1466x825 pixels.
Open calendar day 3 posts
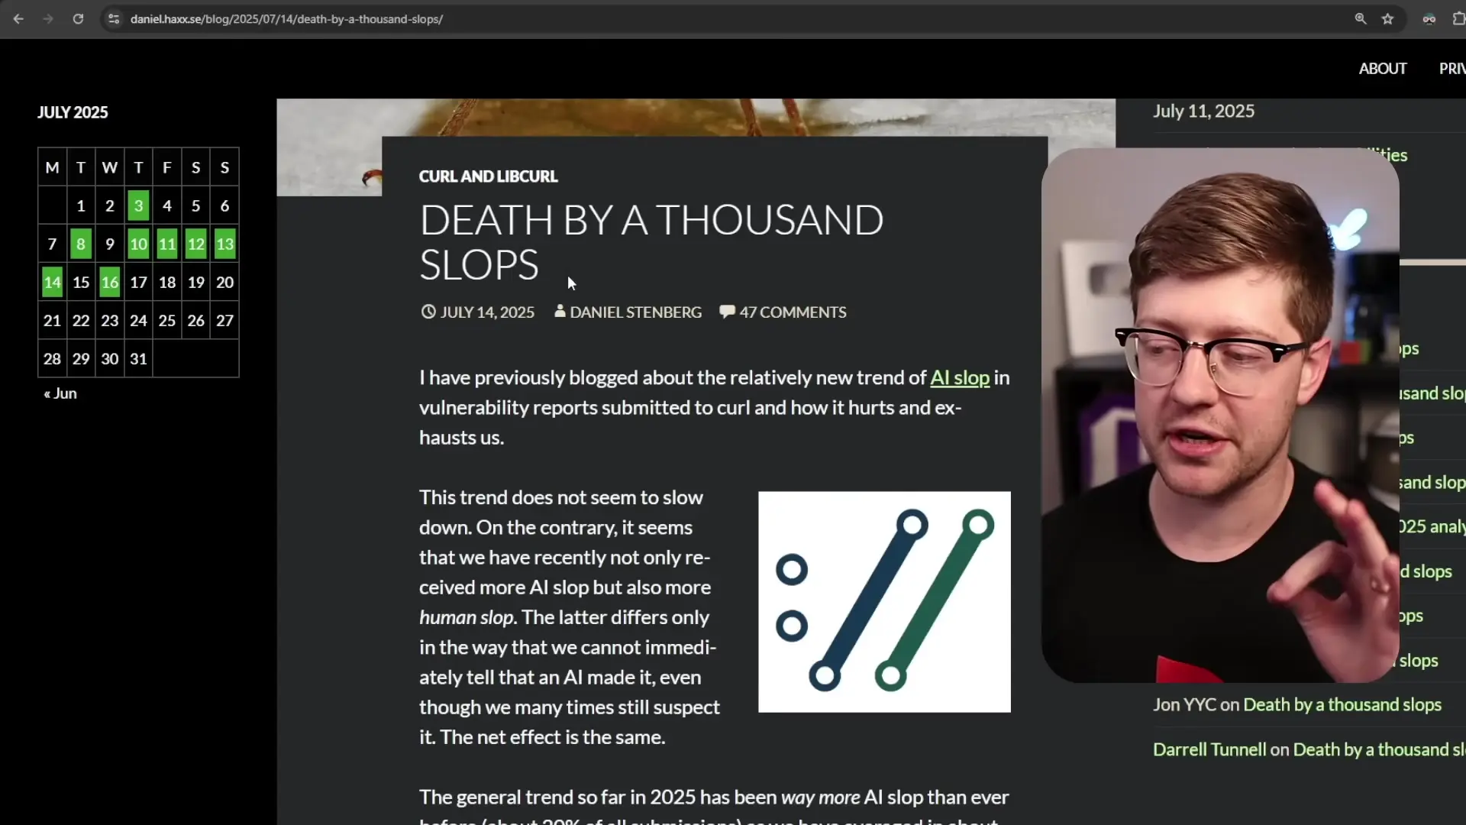pos(138,205)
